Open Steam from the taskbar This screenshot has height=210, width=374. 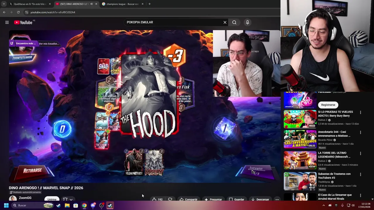[x=58, y=205]
